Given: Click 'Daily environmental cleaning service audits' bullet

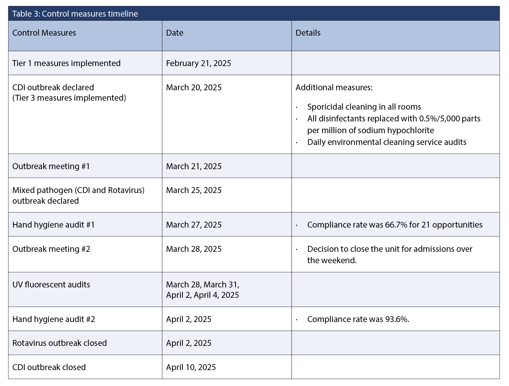Looking at the screenshot, I should (x=387, y=142).
